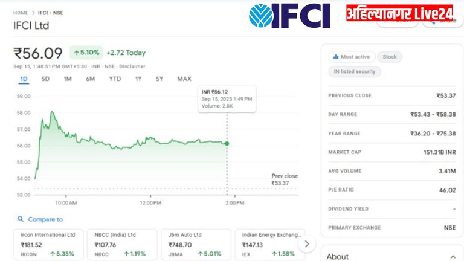Switch to the MAX range tab
This screenshot has height=261, width=464.
[x=184, y=79]
